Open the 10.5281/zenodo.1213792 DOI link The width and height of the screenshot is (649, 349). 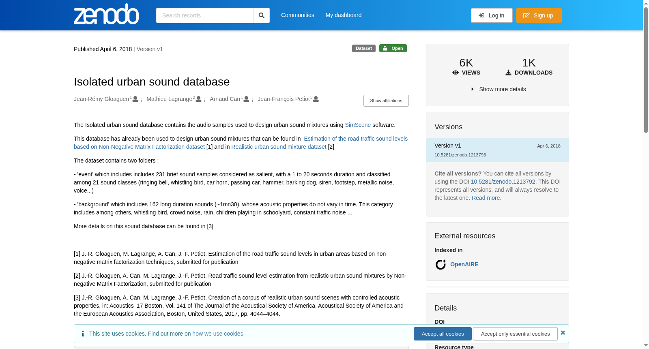coord(503,182)
